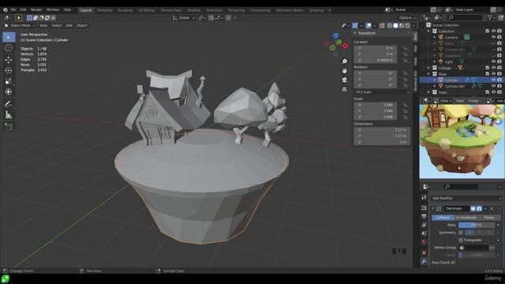Enable Triangulate checkbox
The height and width of the screenshot is (284, 505).
pos(461,240)
